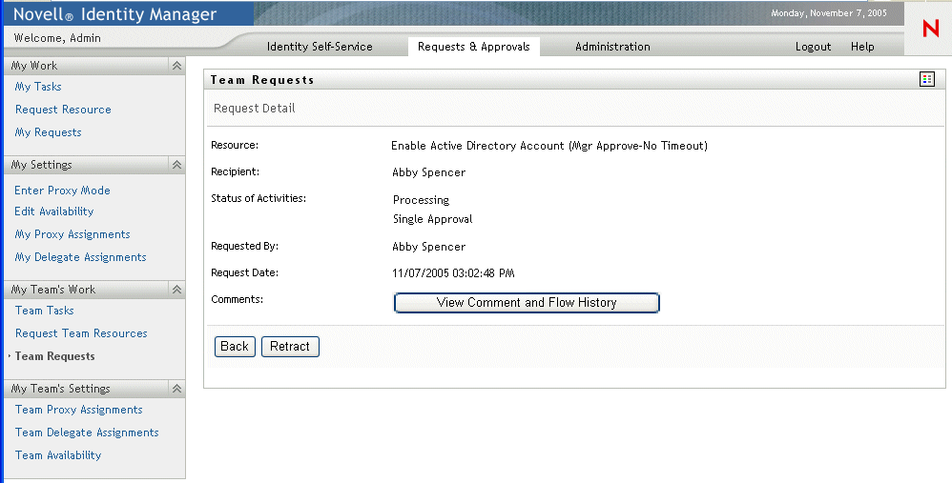This screenshot has width=952, height=483.
Task: Click the 'Comments:' label
Action: [237, 299]
